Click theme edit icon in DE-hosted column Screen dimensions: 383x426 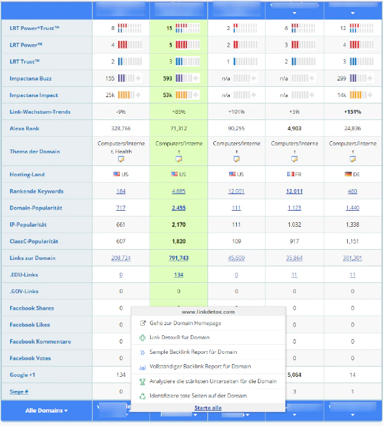[x=352, y=159]
